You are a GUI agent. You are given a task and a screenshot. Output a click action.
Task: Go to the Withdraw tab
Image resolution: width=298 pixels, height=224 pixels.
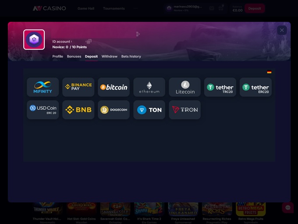[109, 57]
